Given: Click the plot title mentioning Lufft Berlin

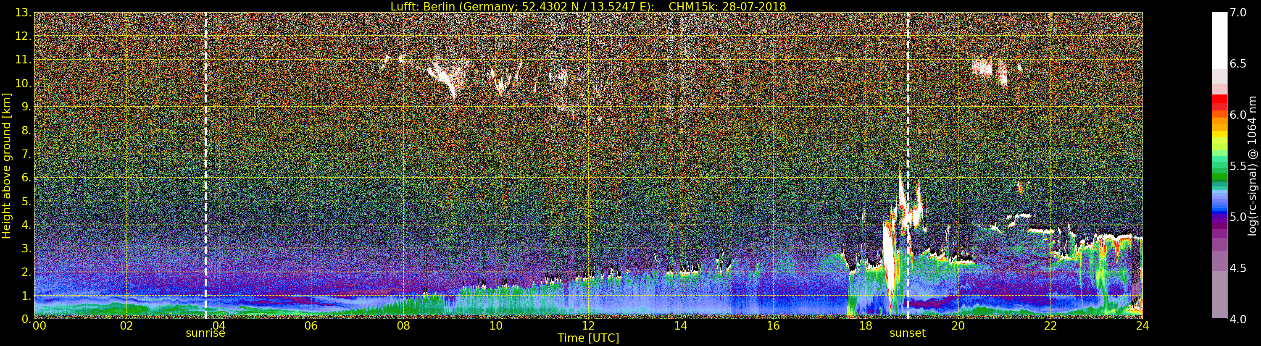Looking at the screenshot, I should coord(588,6).
